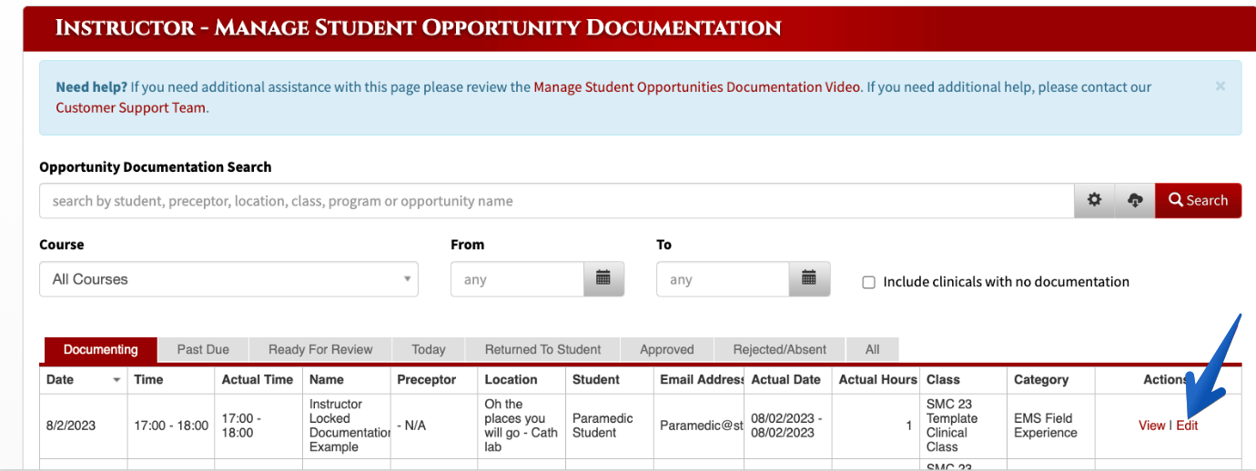The image size is (1256, 471).
Task: Open the Ready For Review tab
Action: (x=320, y=349)
